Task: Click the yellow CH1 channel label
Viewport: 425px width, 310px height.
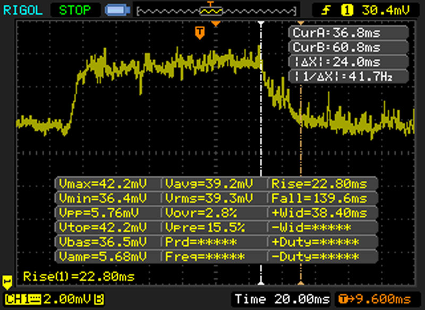Action: [16, 298]
